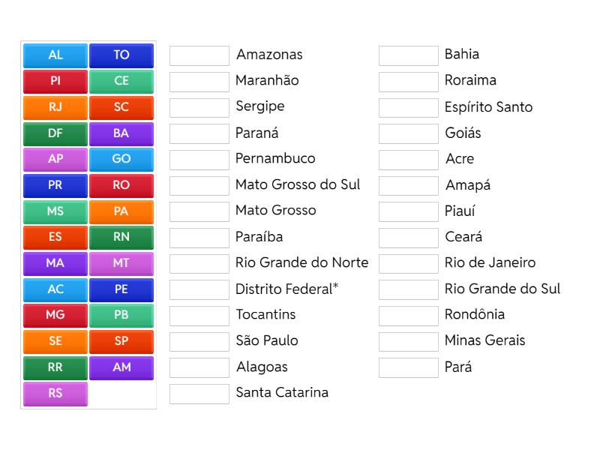Select the answer box next to Bahia
600x450 pixels.
(x=408, y=54)
